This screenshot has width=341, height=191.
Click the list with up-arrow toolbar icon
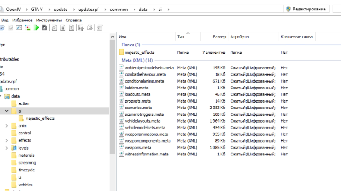(x=81, y=28)
